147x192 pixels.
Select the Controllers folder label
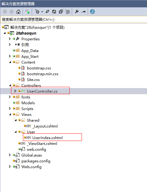[31, 85]
